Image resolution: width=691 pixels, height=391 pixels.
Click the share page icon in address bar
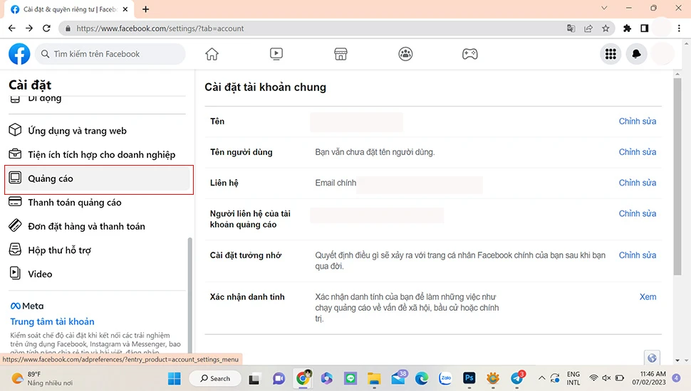click(588, 28)
